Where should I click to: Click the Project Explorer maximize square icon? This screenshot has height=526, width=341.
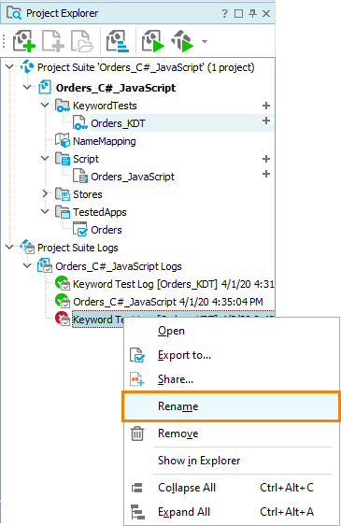pyautogui.click(x=239, y=14)
